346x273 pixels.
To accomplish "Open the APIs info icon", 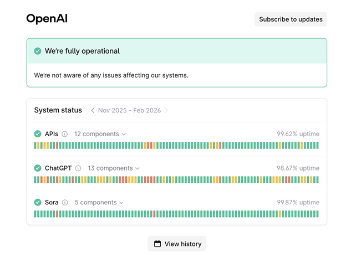I will click(x=65, y=134).
